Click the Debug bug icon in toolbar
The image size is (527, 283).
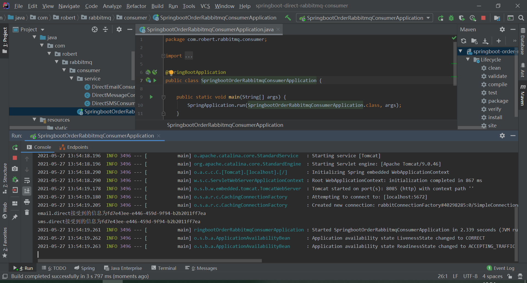[451, 18]
